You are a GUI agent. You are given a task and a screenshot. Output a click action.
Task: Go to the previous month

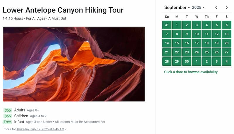point(216,8)
